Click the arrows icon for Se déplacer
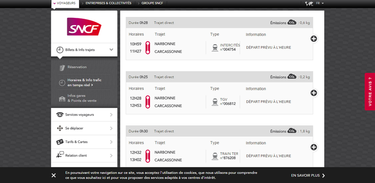The image size is (375, 183). [59, 128]
